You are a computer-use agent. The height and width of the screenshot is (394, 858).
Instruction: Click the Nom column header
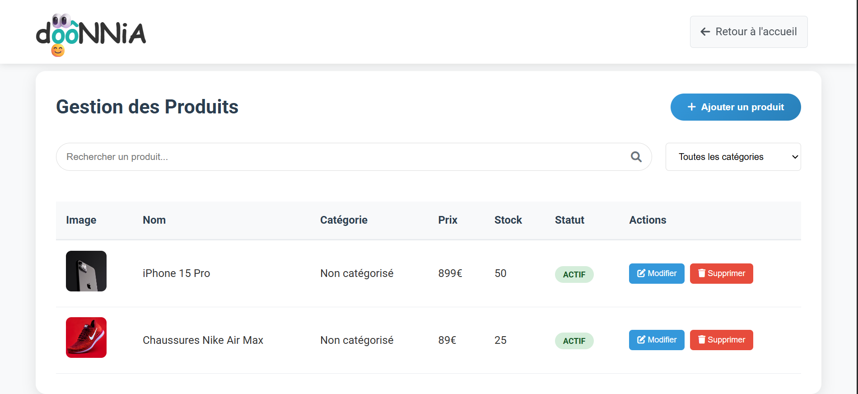click(x=154, y=220)
